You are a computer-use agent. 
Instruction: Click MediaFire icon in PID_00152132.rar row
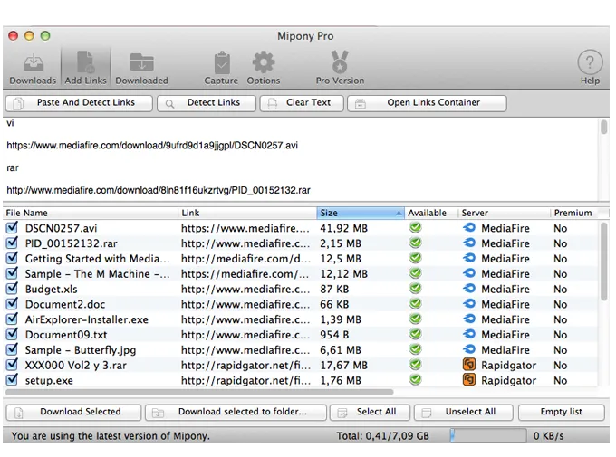[468, 243]
